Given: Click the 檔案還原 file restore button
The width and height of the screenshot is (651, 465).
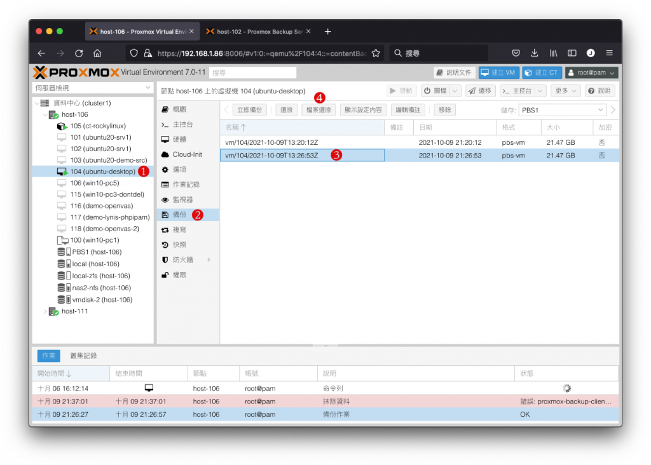Looking at the screenshot, I should (x=319, y=110).
